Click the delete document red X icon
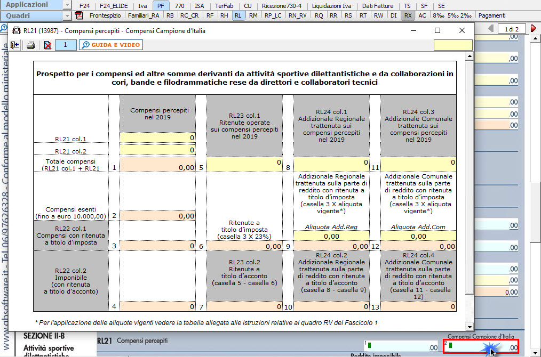Image resolution: width=541 pixels, height=357 pixels. click(47, 45)
